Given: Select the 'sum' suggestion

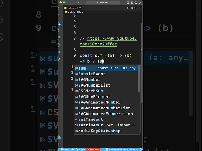Looking at the screenshot, I should pos(107,68).
